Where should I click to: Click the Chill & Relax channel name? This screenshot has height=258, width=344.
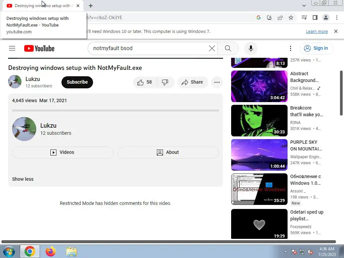click(302, 88)
